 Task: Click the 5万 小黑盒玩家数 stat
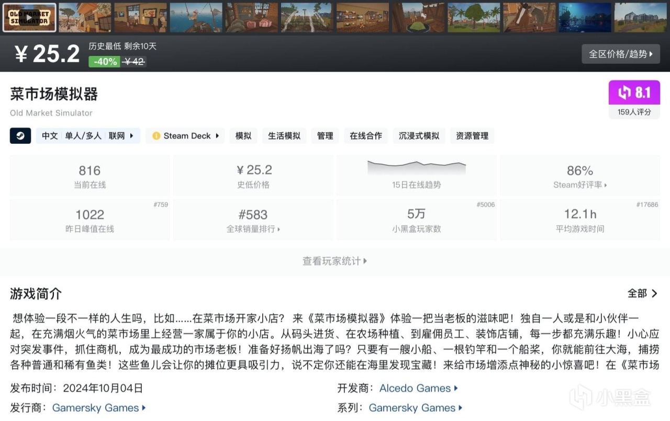pos(417,220)
